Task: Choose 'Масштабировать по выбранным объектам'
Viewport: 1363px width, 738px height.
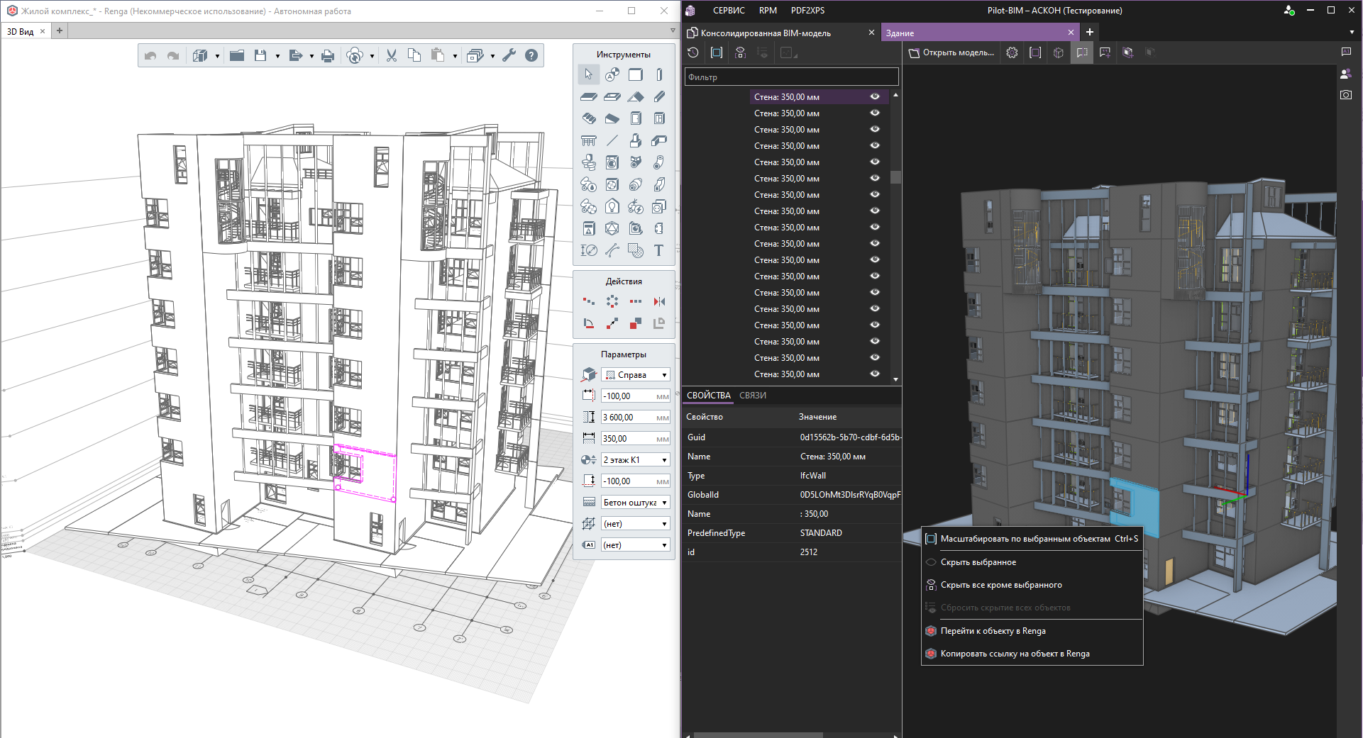Action: pyautogui.click(x=1032, y=539)
